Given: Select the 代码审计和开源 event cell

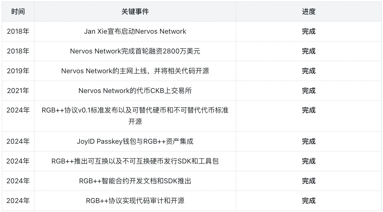Looking at the screenshot, I should (x=135, y=201).
